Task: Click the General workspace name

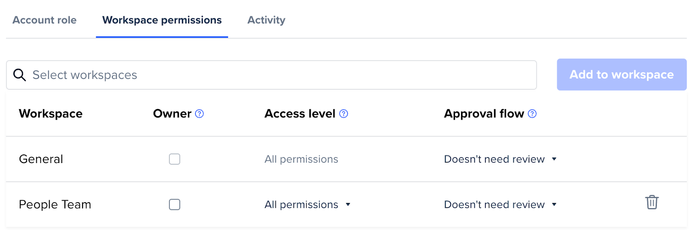Action: (41, 159)
